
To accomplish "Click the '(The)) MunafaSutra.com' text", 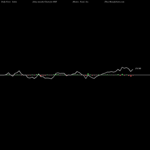I will point(114,2).
